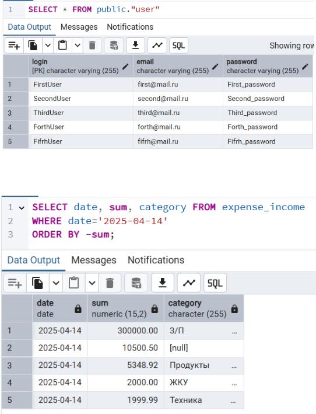This screenshot has height=414, width=316.
Task: Select Third_password cell
Action: pos(268,113)
